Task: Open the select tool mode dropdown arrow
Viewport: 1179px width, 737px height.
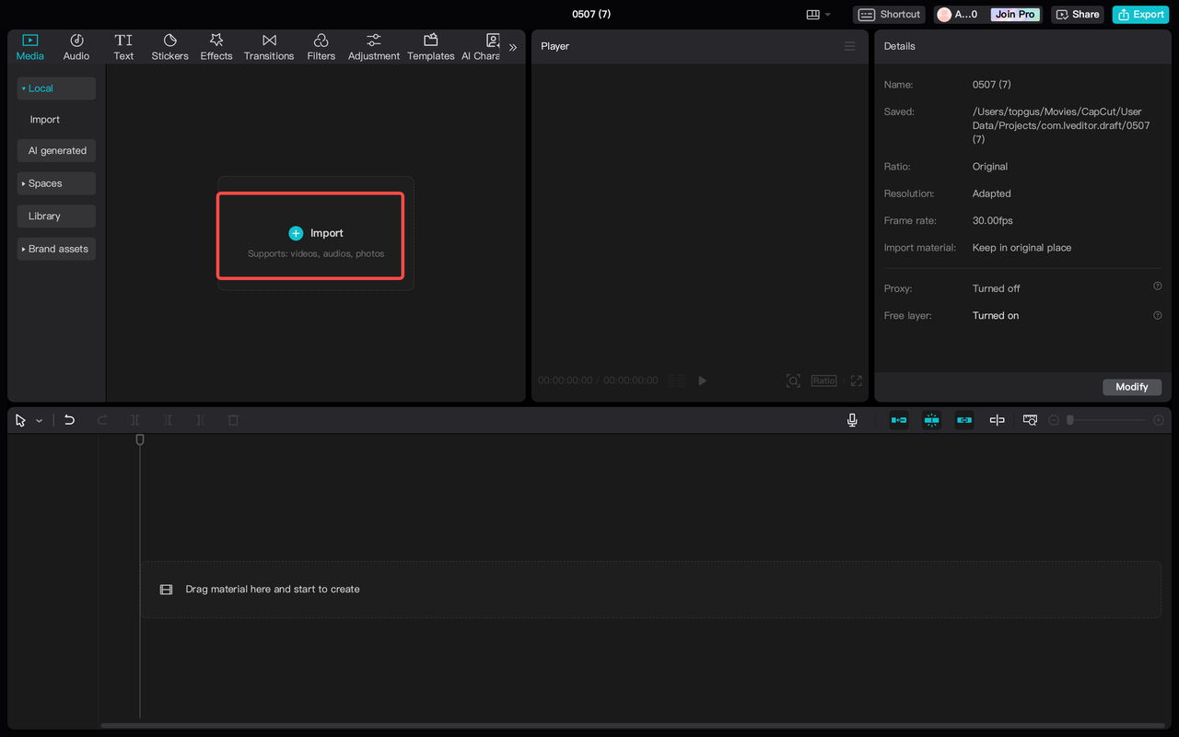Action: (x=39, y=421)
